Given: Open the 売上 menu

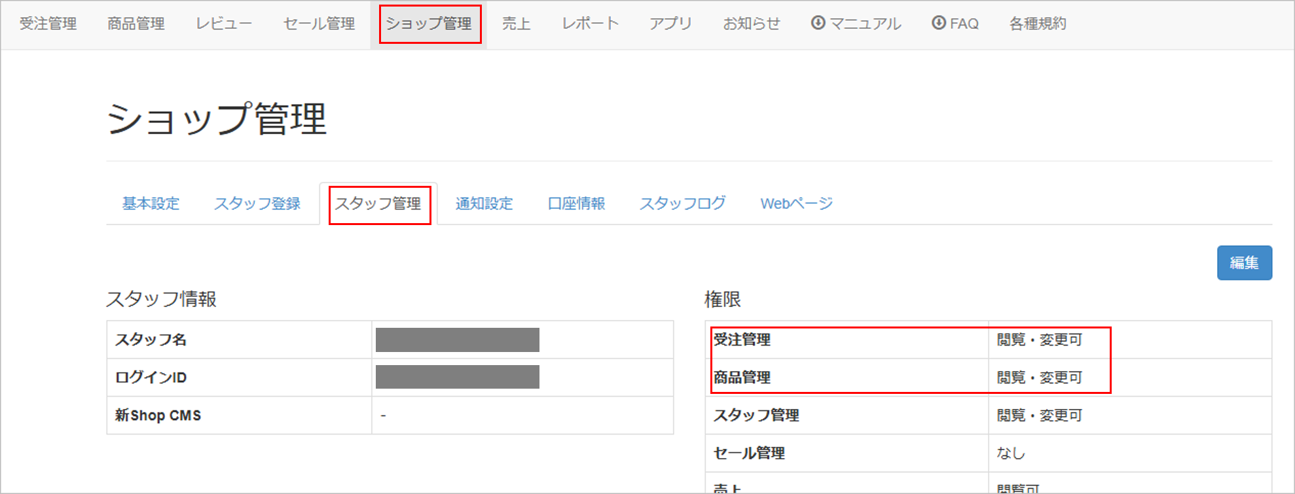Looking at the screenshot, I should 516,24.
